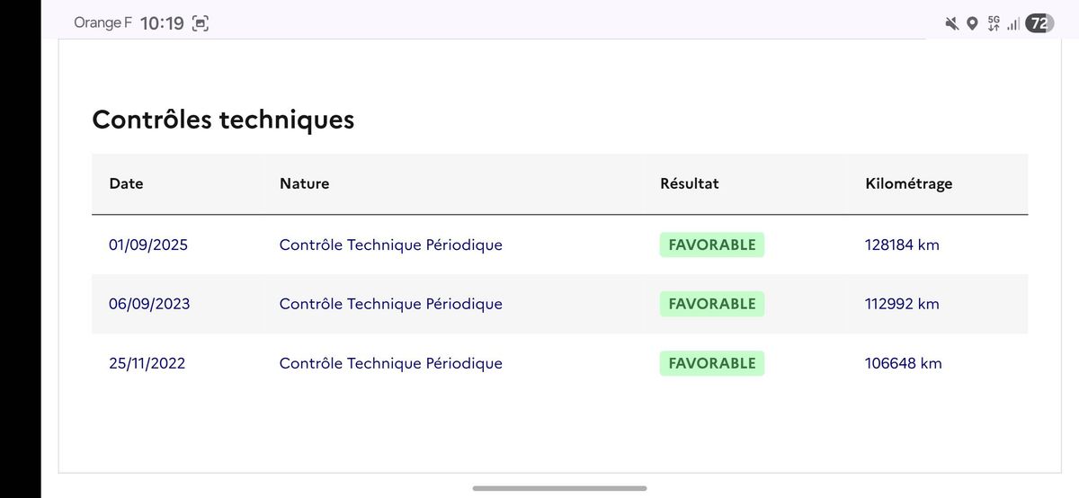This screenshot has width=1079, height=498.
Task: Click the FAVORABLE badge for 25/11/2022
Action: tap(712, 363)
